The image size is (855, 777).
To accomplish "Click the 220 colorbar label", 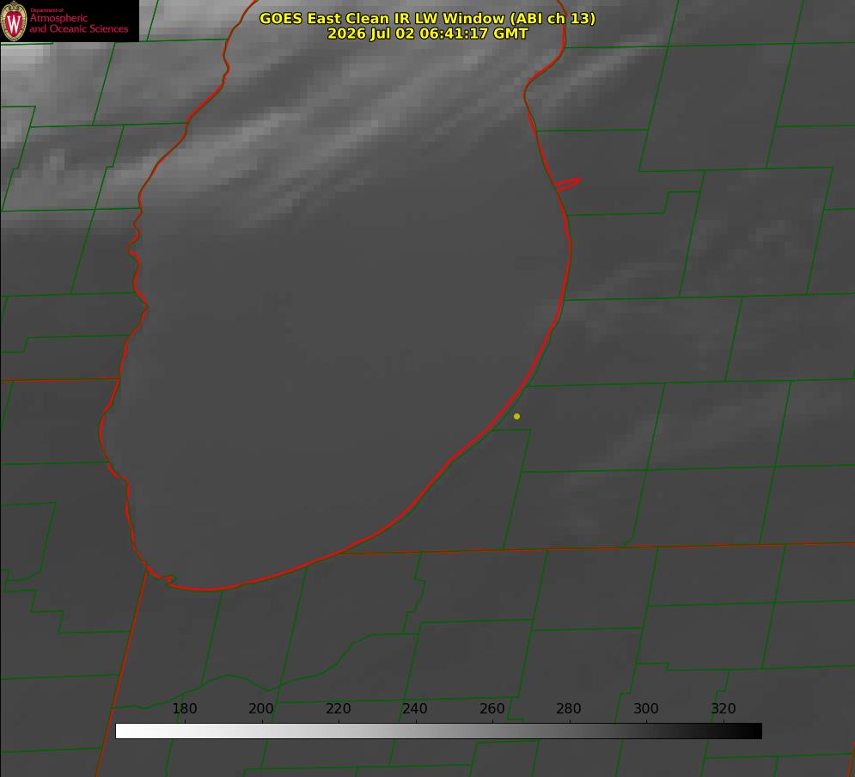I will tap(338, 708).
